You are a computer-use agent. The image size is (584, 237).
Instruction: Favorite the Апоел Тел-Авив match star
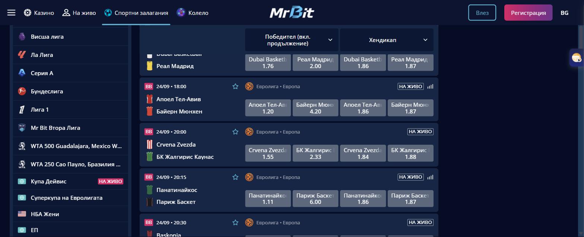point(235,86)
